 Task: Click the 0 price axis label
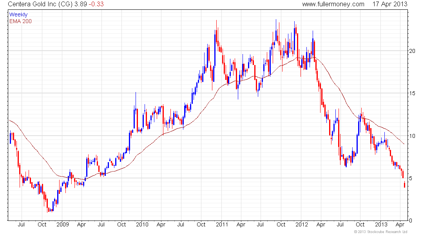tap(411, 221)
